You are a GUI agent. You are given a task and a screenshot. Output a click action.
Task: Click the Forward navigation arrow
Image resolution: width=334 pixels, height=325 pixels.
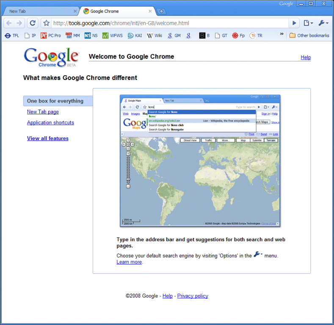19,23
